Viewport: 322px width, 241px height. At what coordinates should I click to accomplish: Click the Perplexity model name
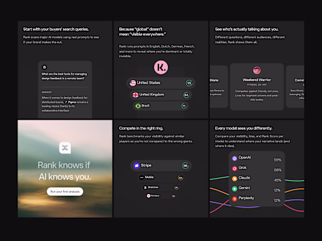pos(246,198)
